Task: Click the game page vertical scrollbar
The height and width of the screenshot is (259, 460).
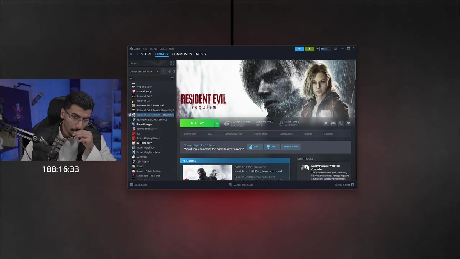Action: (x=356, y=70)
